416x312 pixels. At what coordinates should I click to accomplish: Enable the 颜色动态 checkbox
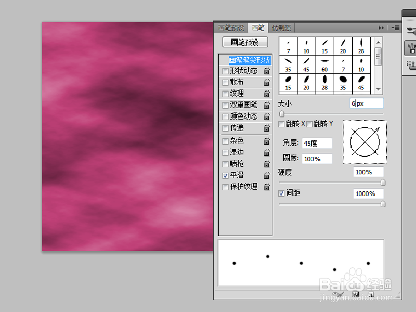coord(225,116)
